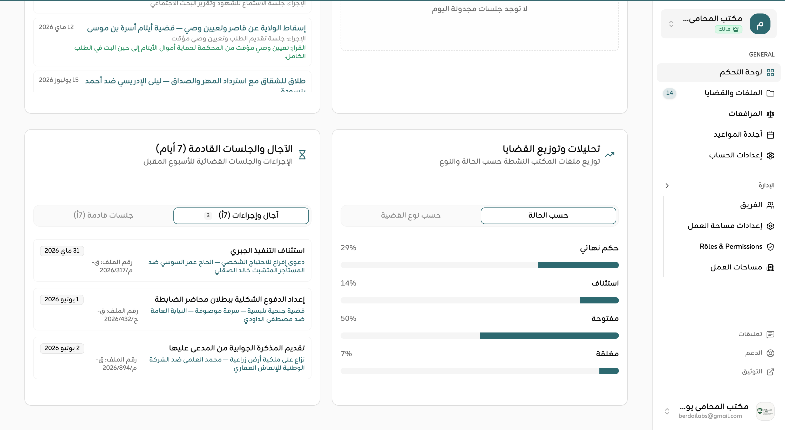Screen dimensions: 785x430
Task: Click the لا توجد جلسات مجدولة اليوم message
Action: pos(479,9)
